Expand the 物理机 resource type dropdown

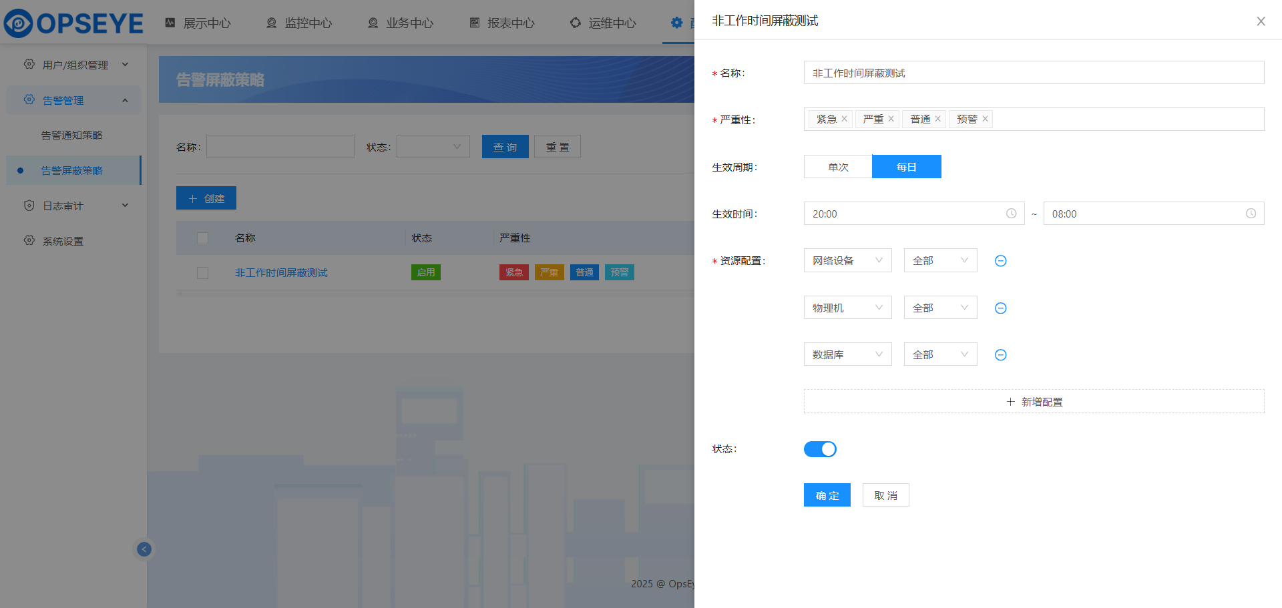(847, 308)
